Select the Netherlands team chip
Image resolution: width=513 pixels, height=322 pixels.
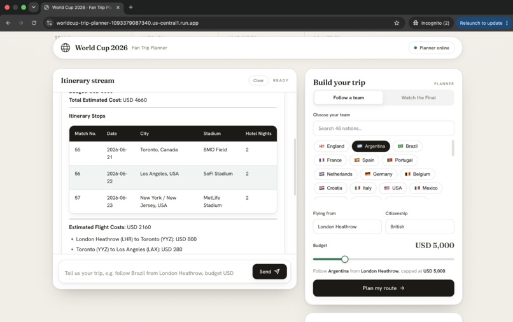click(x=335, y=174)
